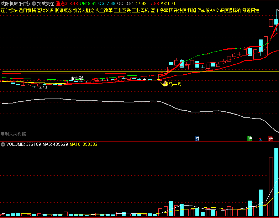Image resolution: width=279 pixels, height=218 pixels.
Task: Click the 财 financial marker icon
Action: click(x=197, y=139)
